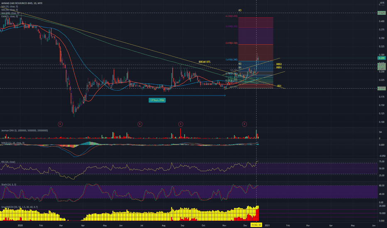
Task: Click the 80.00 Stoch scale value
Action: (x=382, y=186)
